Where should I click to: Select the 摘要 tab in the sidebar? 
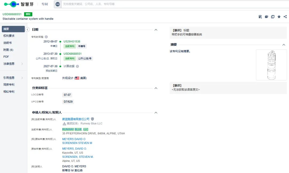click(x=13, y=29)
